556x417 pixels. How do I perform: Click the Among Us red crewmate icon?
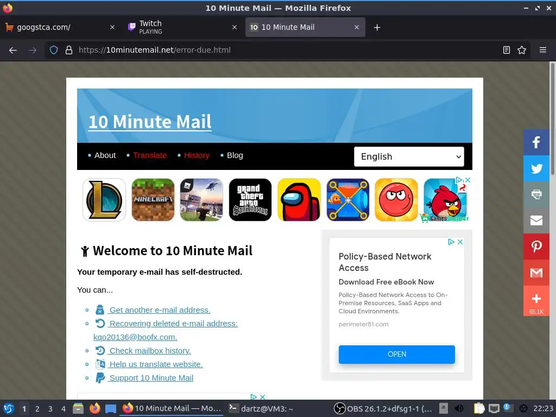[x=299, y=200]
